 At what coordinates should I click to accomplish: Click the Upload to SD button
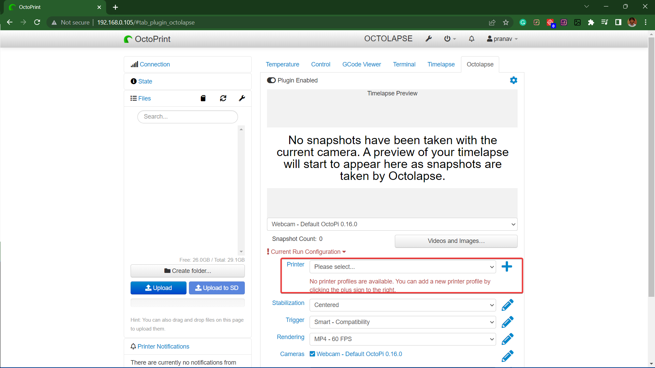click(217, 288)
